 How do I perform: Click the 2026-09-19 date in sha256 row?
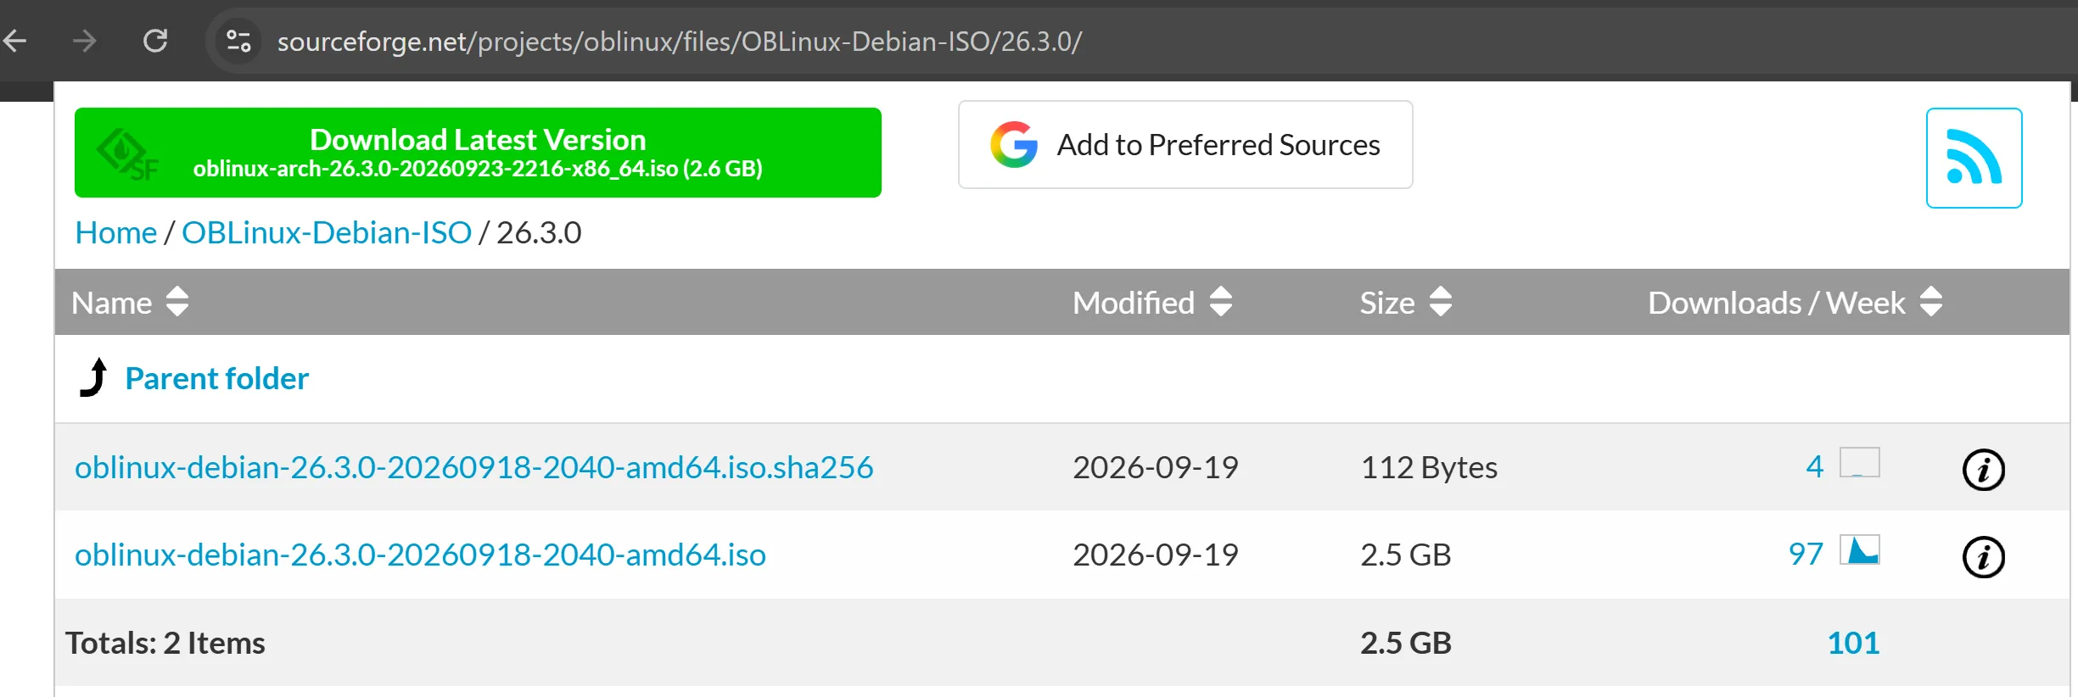point(1156,467)
